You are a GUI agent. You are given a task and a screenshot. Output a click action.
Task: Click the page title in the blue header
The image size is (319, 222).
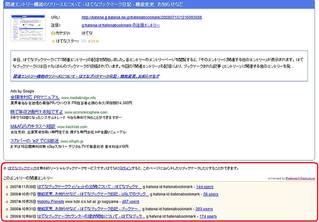pyautogui.click(x=94, y=4)
